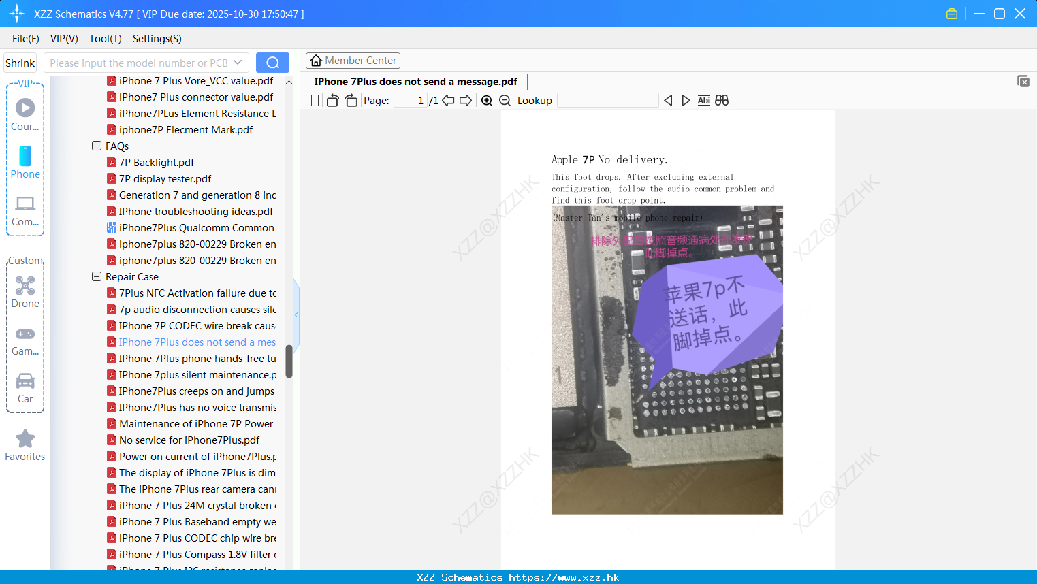
Task: Click the XZZ Schematics logo icon
Action: pos(17,14)
